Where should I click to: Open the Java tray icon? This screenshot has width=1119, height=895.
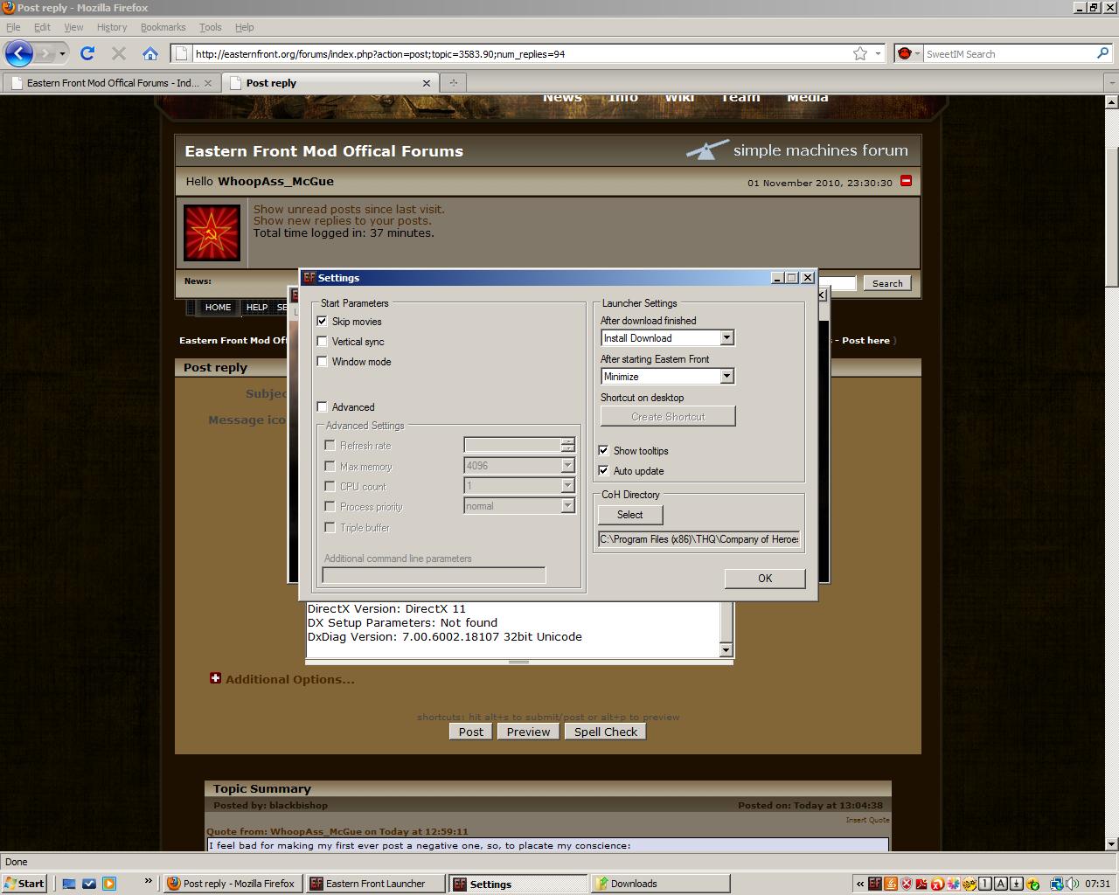pos(890,884)
